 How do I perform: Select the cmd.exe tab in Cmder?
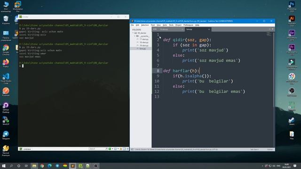point(25,149)
